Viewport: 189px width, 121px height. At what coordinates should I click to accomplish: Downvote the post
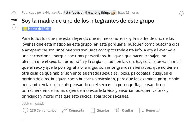click(x=14, y=27)
